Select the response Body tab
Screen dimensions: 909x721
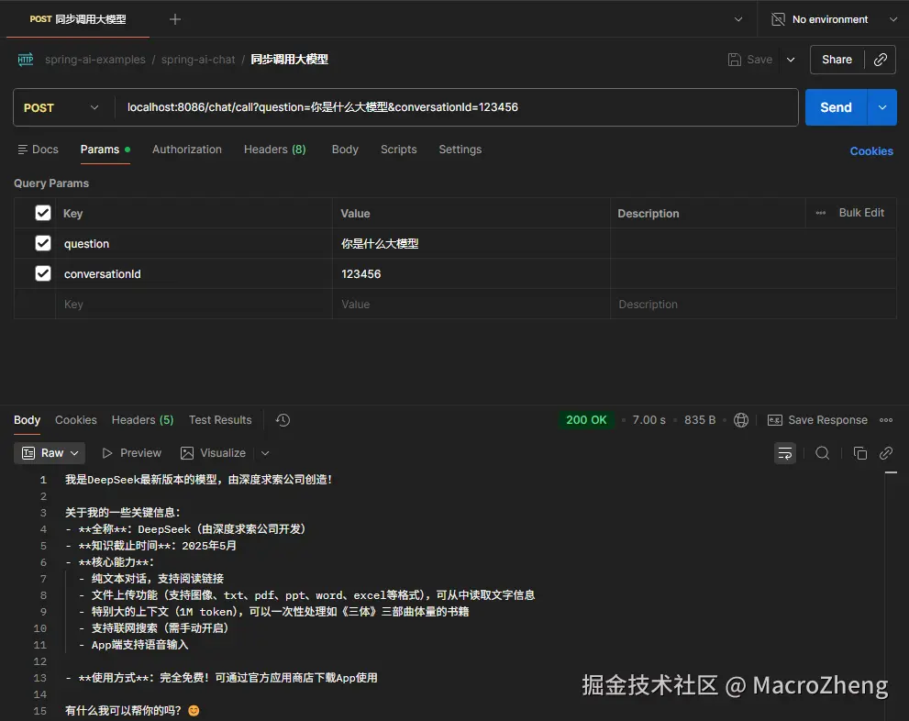27,420
